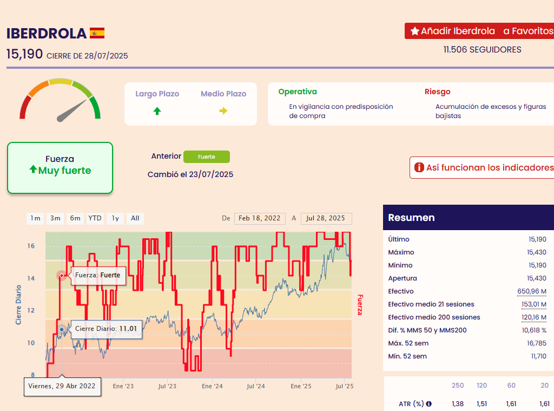Click the info icon beside ATR (%)
The width and height of the screenshot is (554, 411).
(428, 403)
